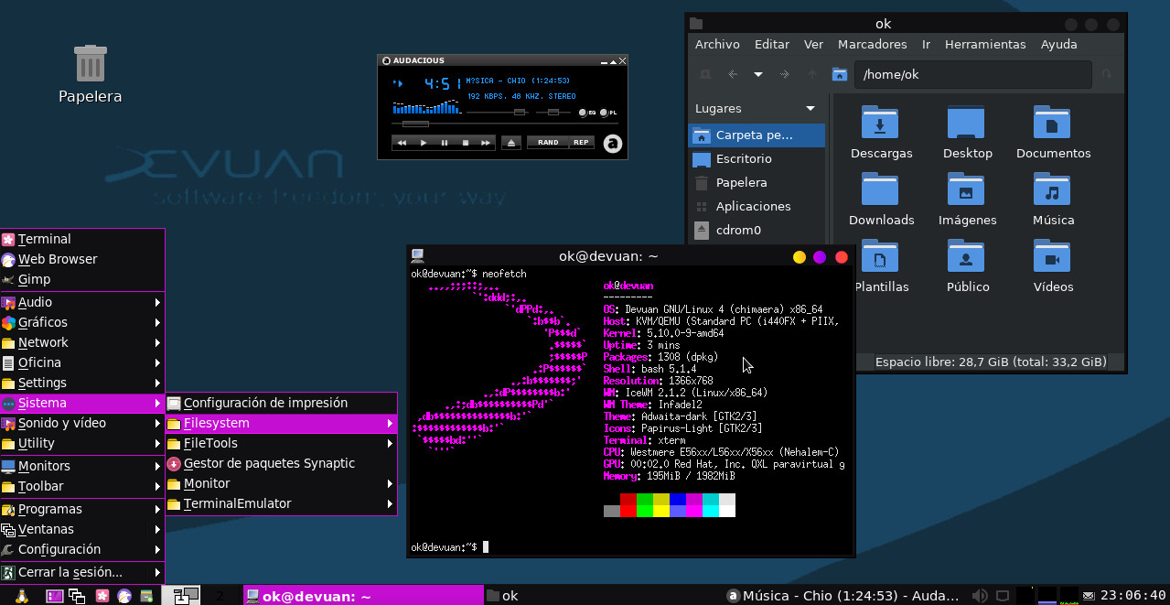1170x605 pixels.
Task: Click Terminal in the start menu
Action: pyautogui.click(x=82, y=239)
